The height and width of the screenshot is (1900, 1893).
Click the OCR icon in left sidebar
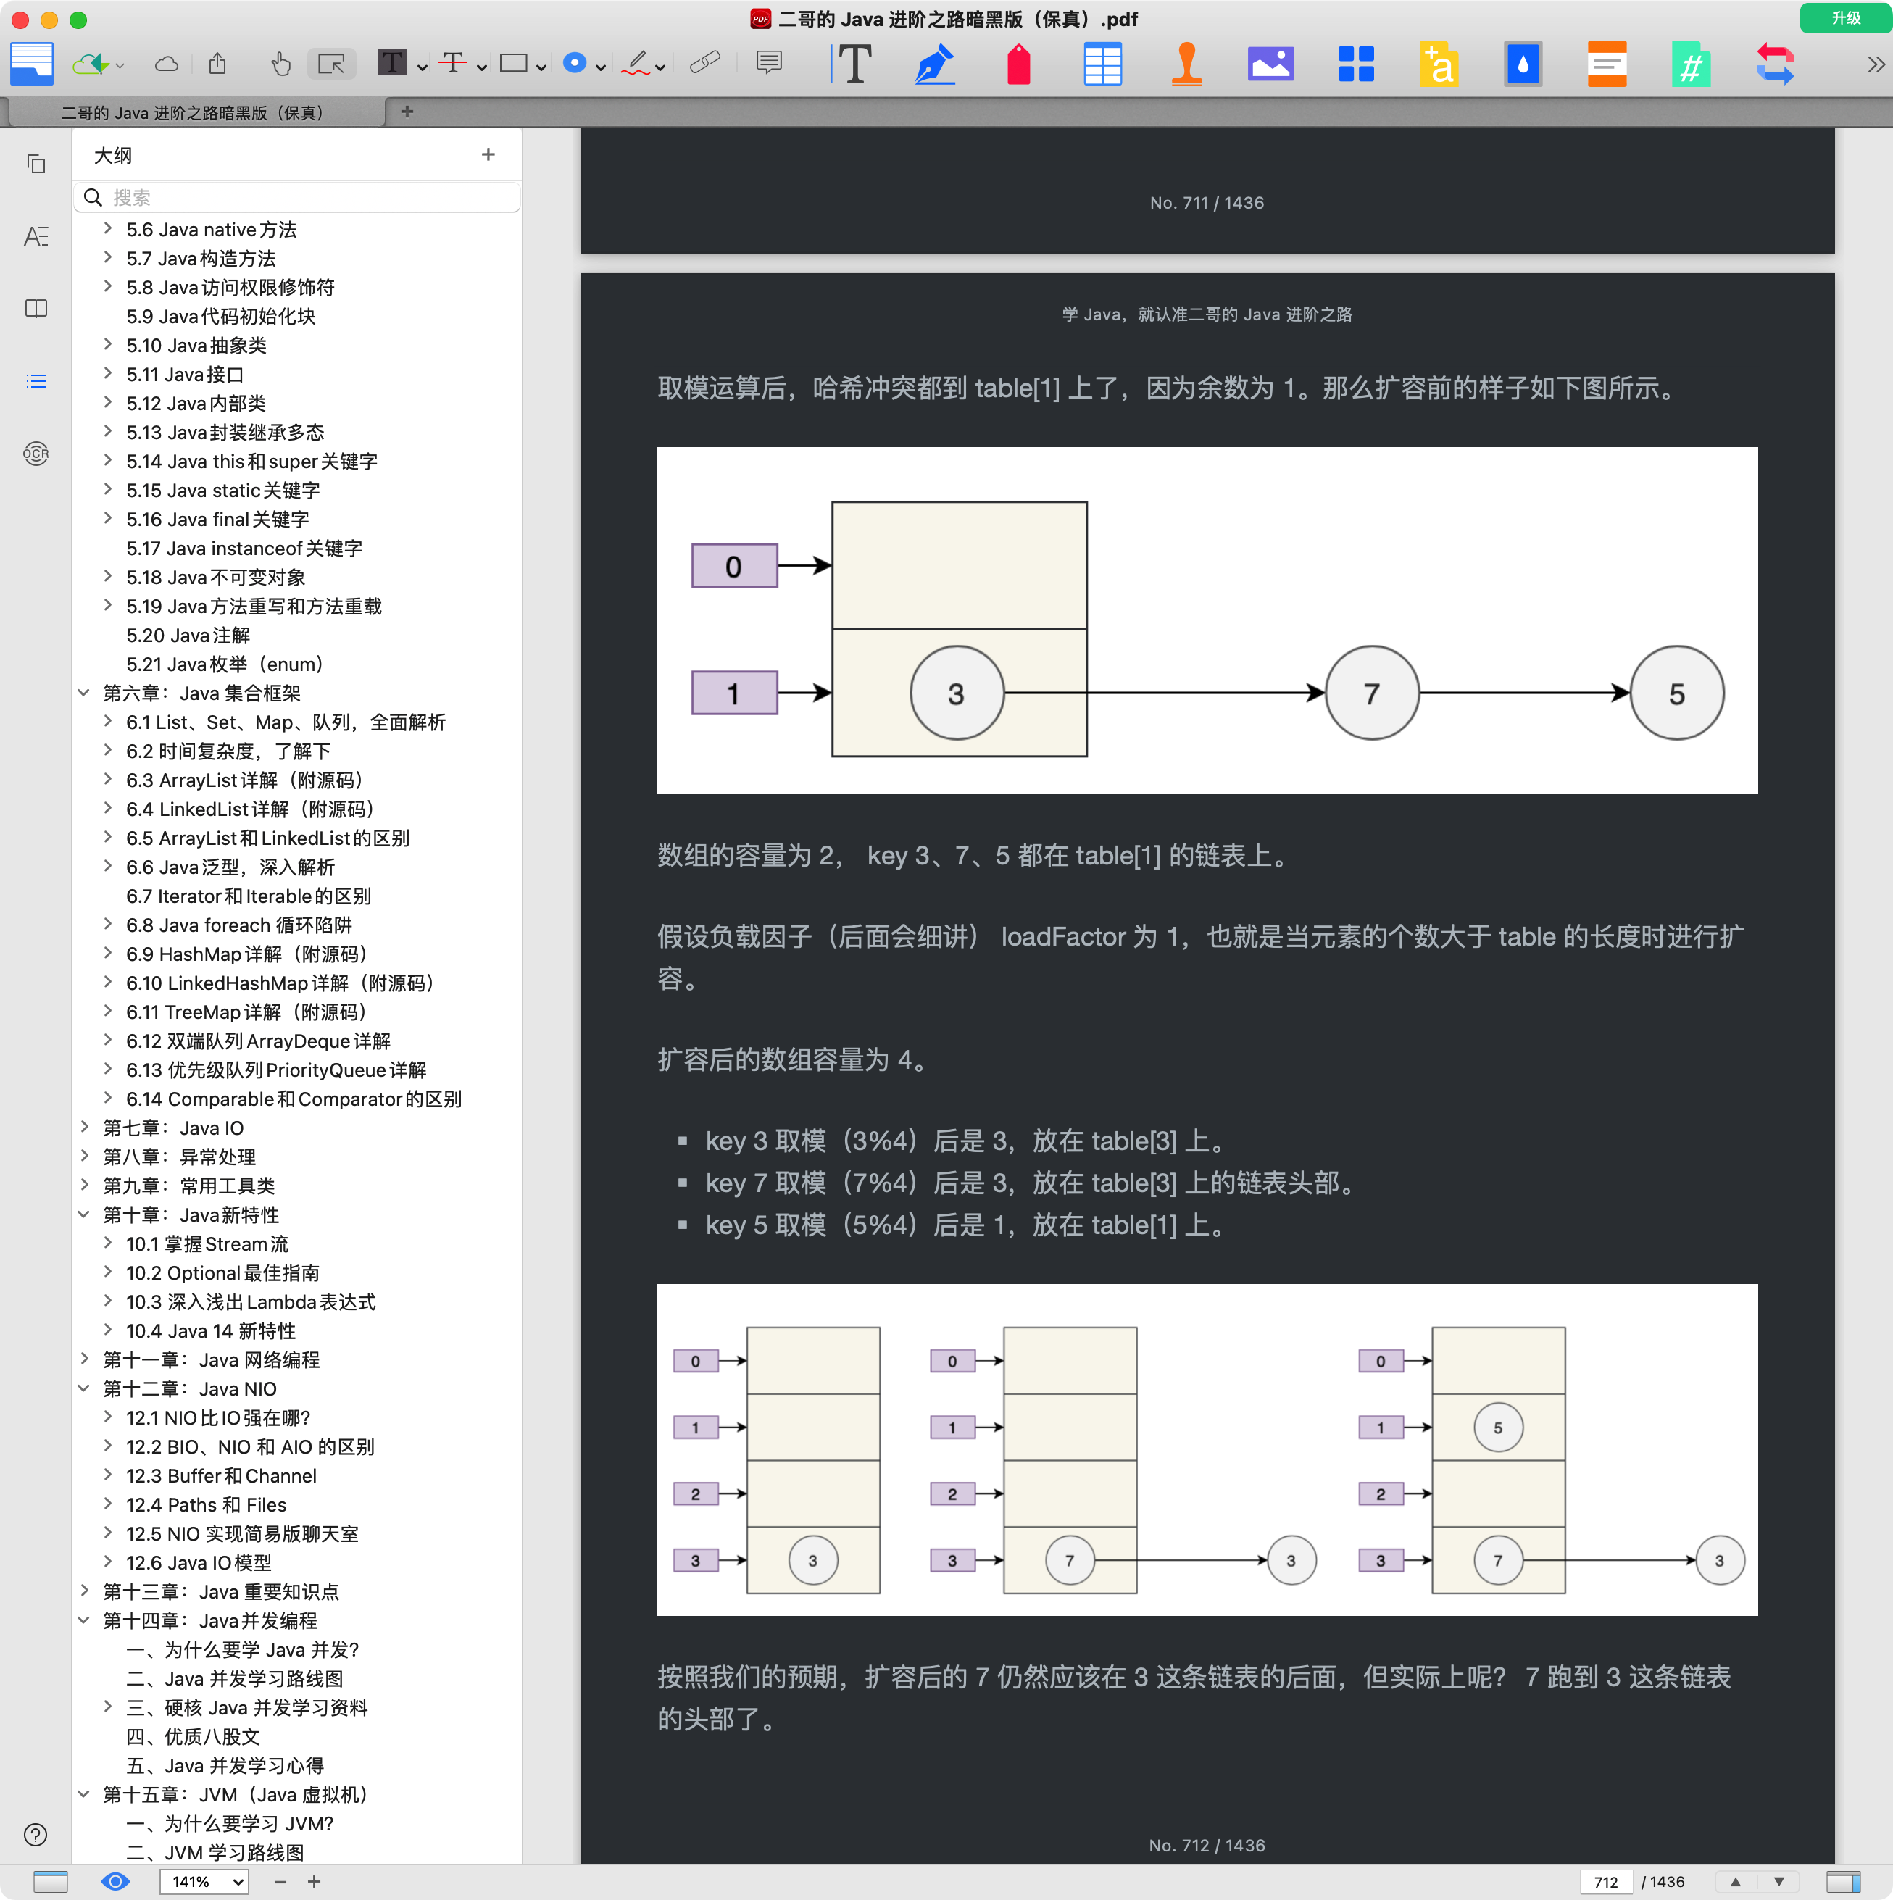pyautogui.click(x=36, y=454)
